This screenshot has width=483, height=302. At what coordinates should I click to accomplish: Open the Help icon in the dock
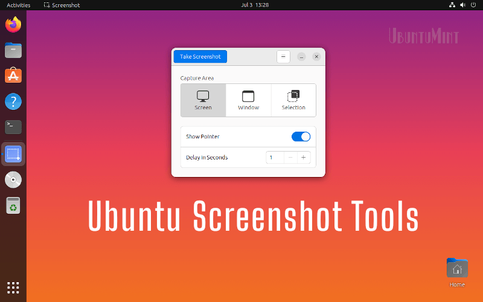point(13,101)
